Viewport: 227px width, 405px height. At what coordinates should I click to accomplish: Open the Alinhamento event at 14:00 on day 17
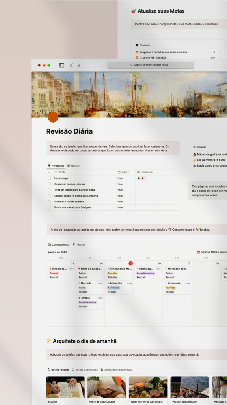click(177, 288)
